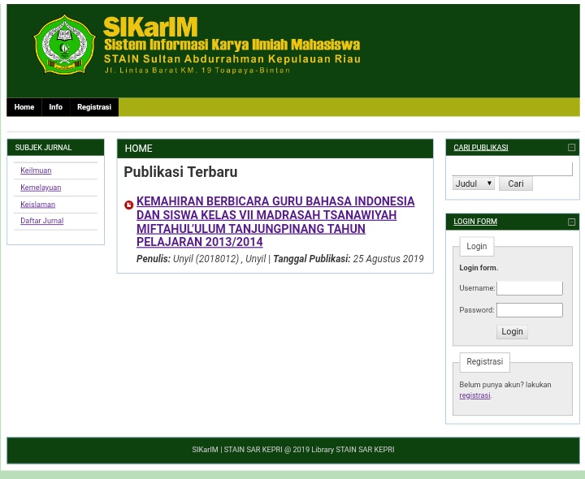Screen dimensions: 585x479
Task: Open the Info menu item
Action: click(x=55, y=107)
